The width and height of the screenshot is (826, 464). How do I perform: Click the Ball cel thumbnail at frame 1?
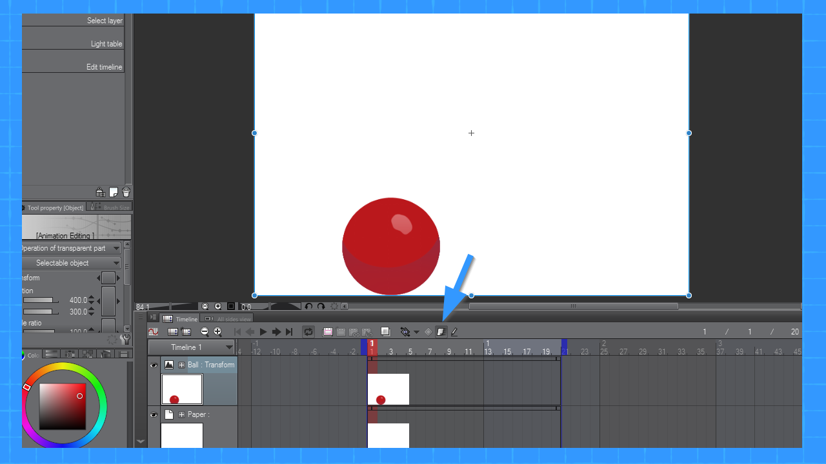388,389
